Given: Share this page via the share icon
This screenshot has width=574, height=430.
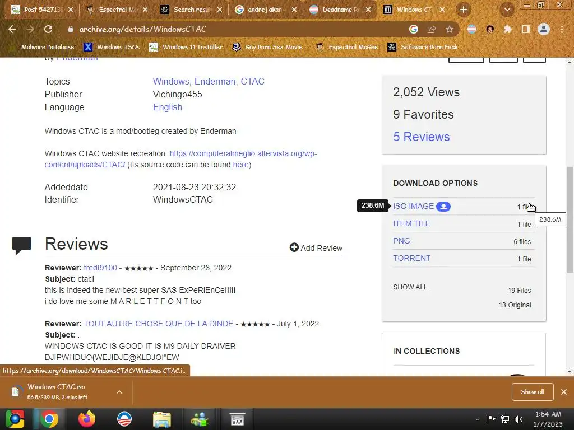Looking at the screenshot, I should (432, 29).
